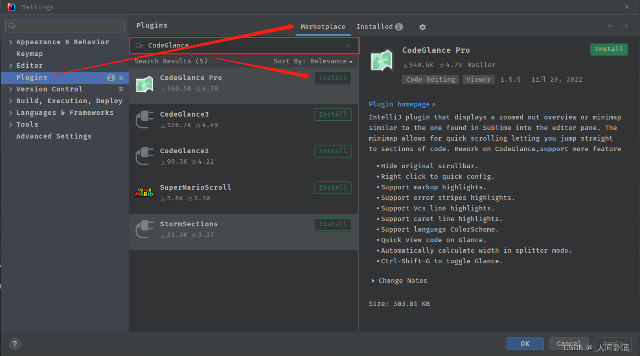Install the SuperMarioScroll plugin
The width and height of the screenshot is (640, 356).
click(333, 188)
